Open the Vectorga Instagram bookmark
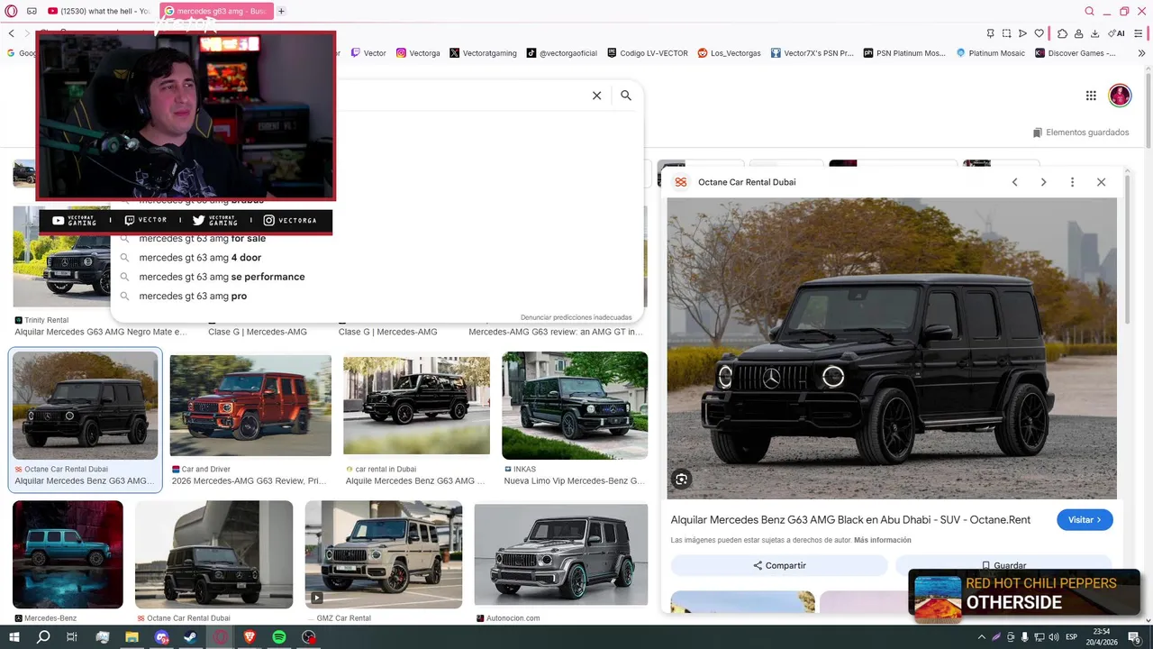Image resolution: width=1153 pixels, height=649 pixels. pos(418,53)
